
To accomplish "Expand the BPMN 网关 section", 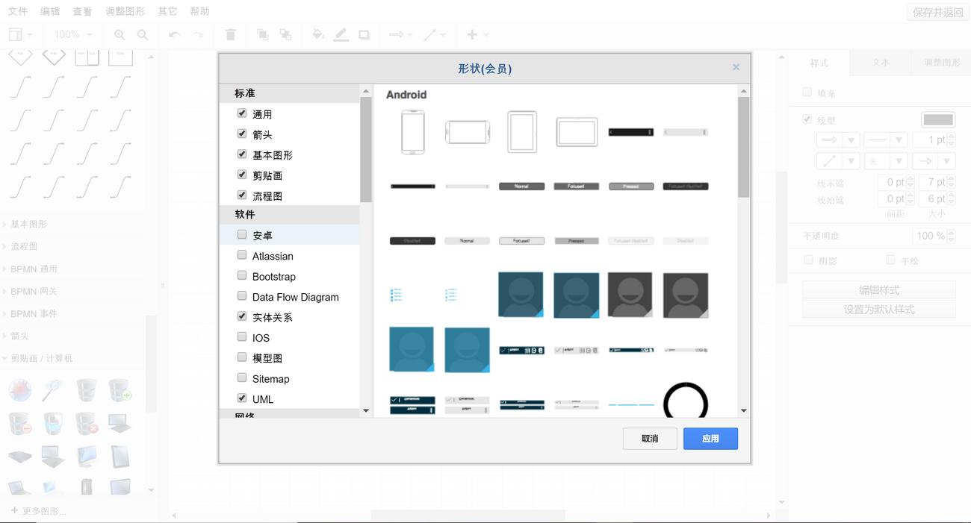I will click(34, 291).
